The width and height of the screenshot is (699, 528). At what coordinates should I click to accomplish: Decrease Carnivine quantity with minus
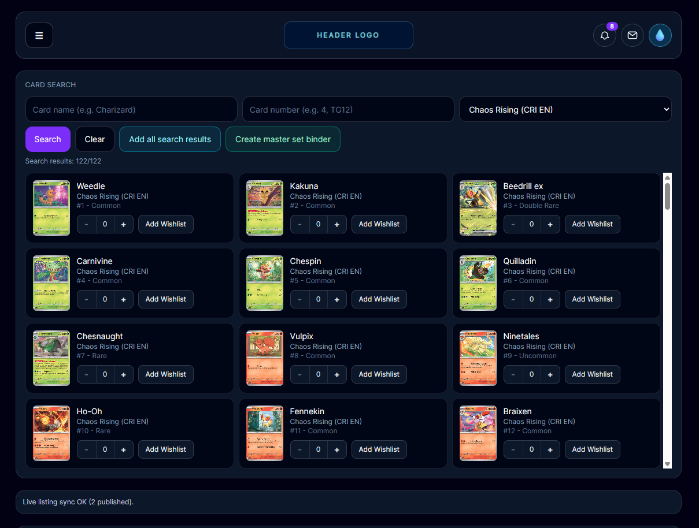pyautogui.click(x=87, y=299)
